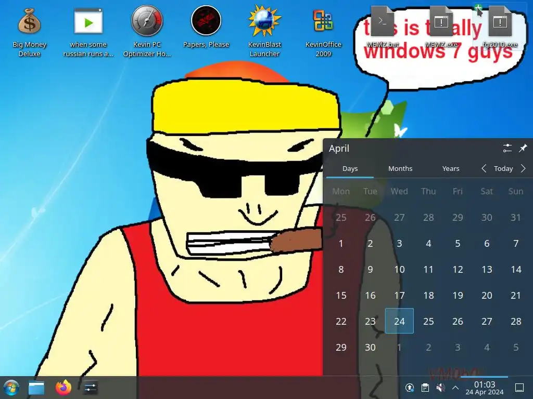Open KevinOffice 2009 desktop icon
The height and width of the screenshot is (399, 533).
click(323, 32)
